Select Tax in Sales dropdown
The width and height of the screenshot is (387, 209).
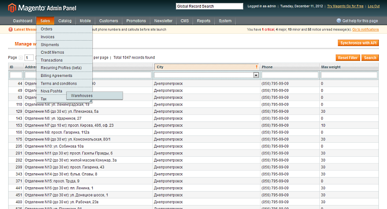(x=51, y=99)
